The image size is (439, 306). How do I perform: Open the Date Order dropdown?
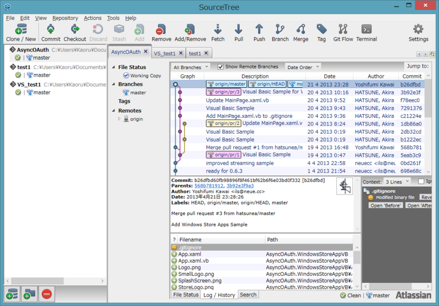303,67
